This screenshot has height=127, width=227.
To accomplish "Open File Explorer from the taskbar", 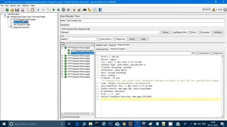I will (x=90, y=124).
